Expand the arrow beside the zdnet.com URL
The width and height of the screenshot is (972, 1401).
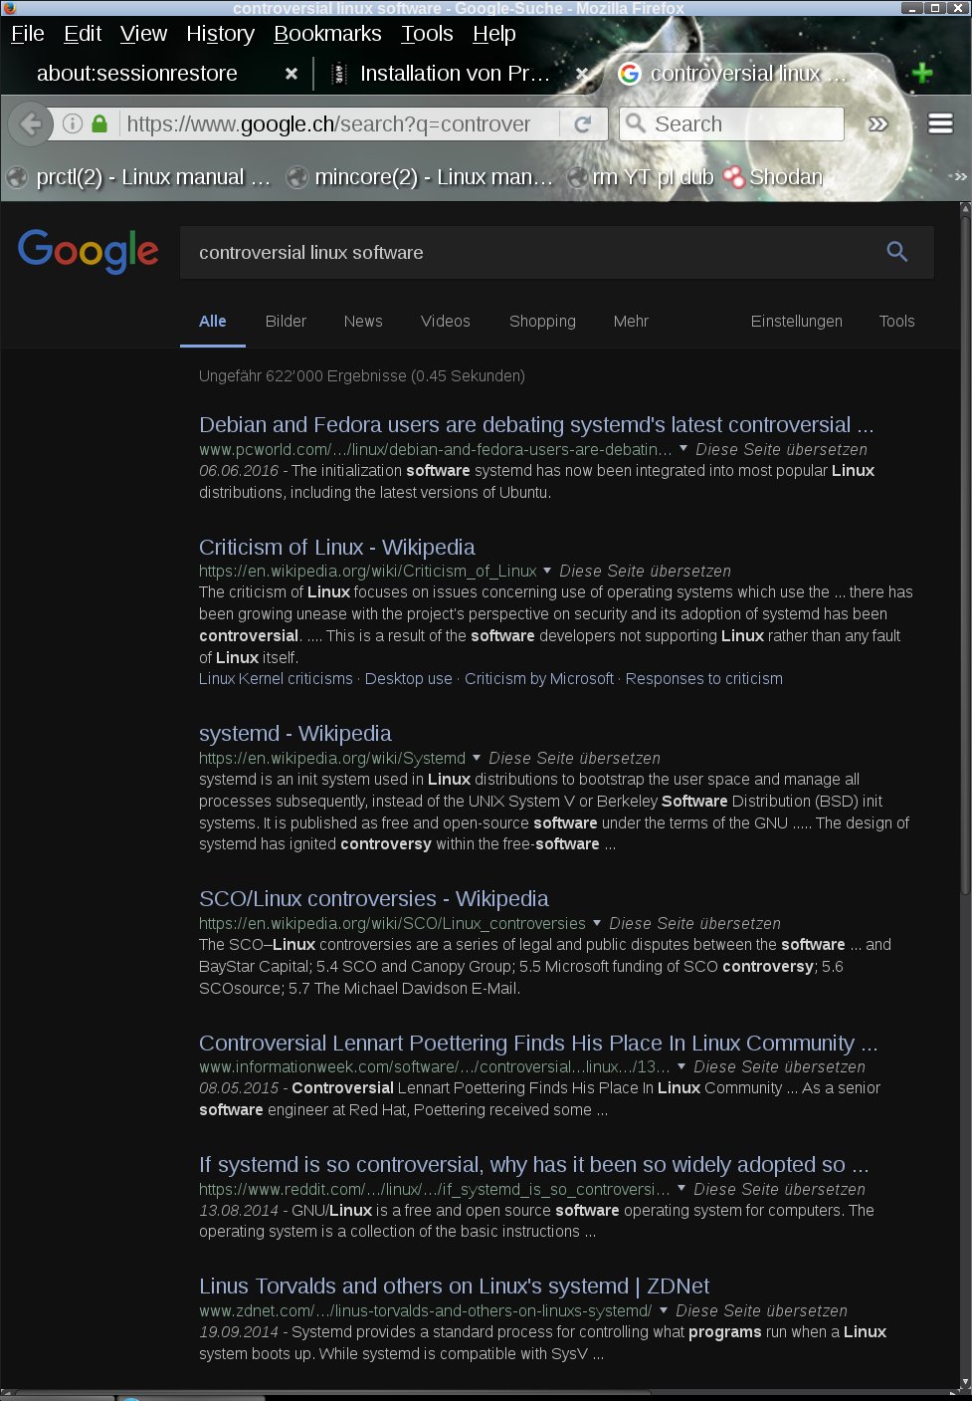(x=664, y=1310)
